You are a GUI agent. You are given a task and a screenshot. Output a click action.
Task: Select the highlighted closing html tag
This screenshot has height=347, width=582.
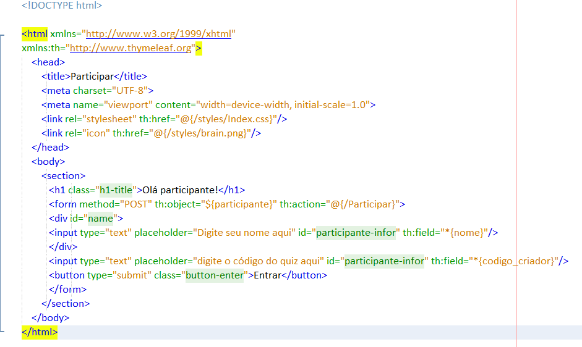coord(40,332)
